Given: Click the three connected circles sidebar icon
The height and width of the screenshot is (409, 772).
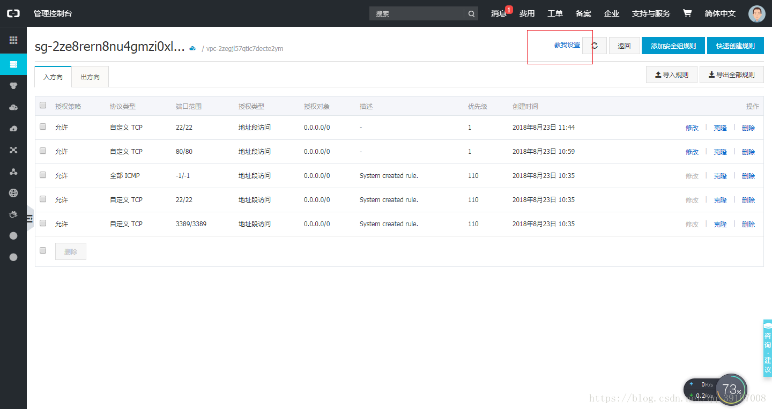Looking at the screenshot, I should [x=13, y=172].
